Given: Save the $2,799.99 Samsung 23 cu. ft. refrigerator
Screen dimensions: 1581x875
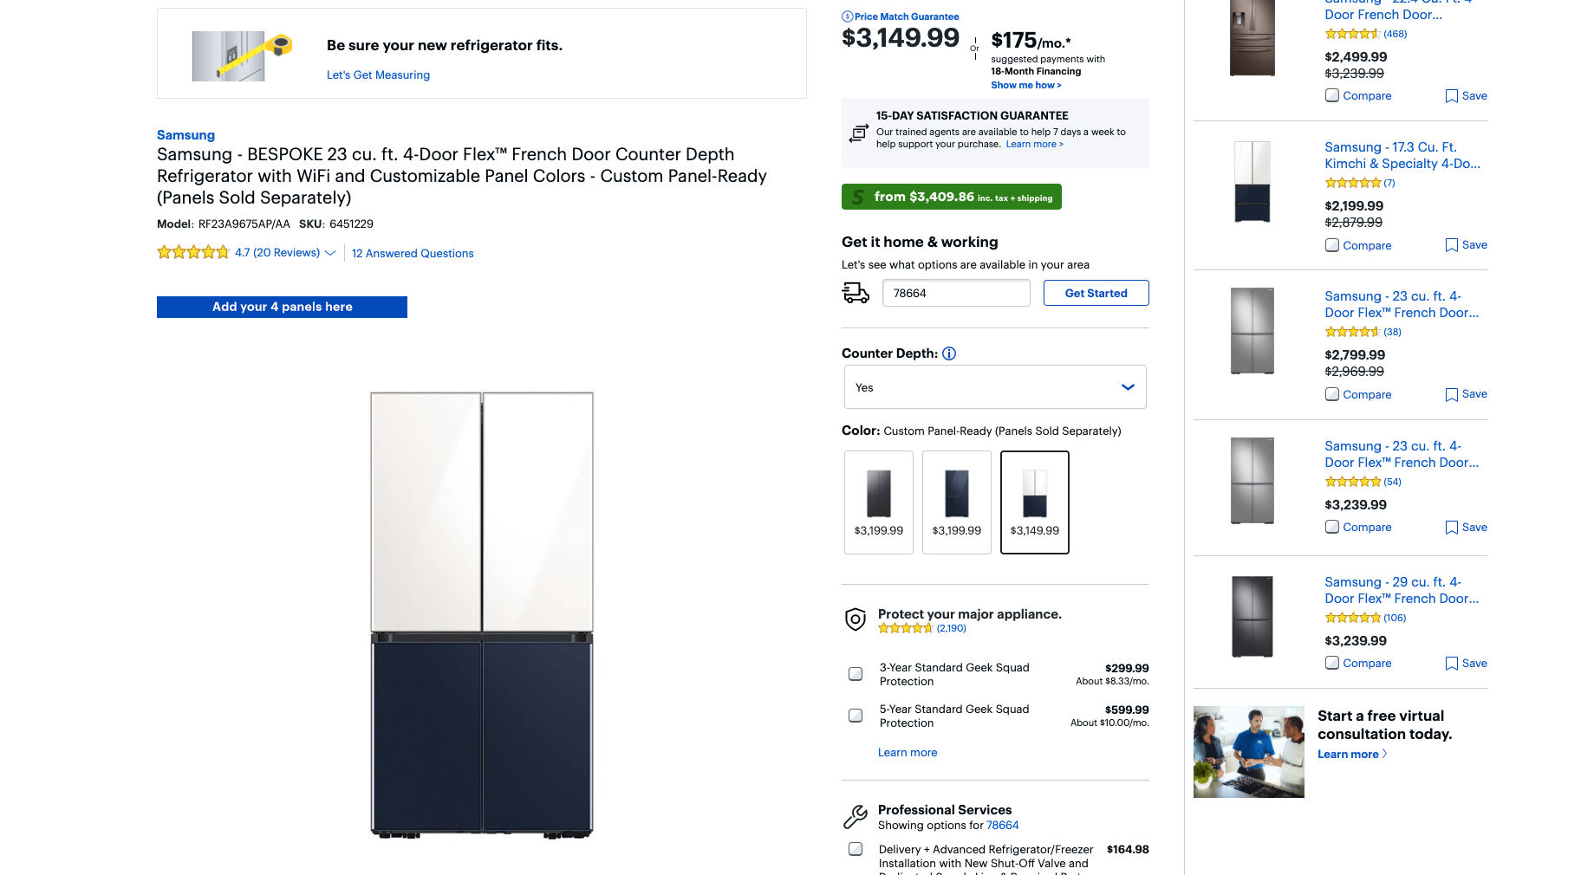Looking at the screenshot, I should [x=1466, y=394].
